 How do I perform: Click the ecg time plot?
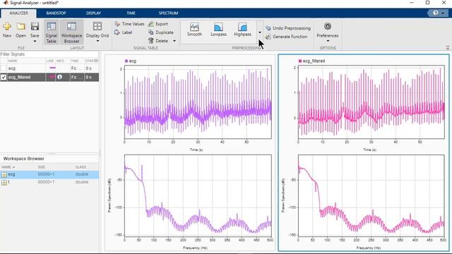[198, 102]
